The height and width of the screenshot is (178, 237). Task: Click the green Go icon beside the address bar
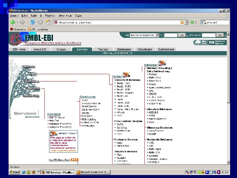[192, 22]
